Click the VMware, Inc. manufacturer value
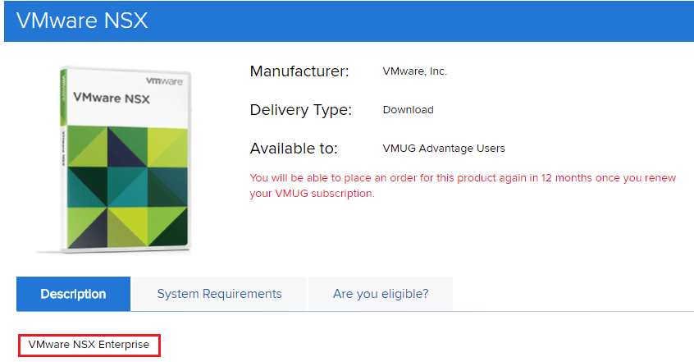 414,71
